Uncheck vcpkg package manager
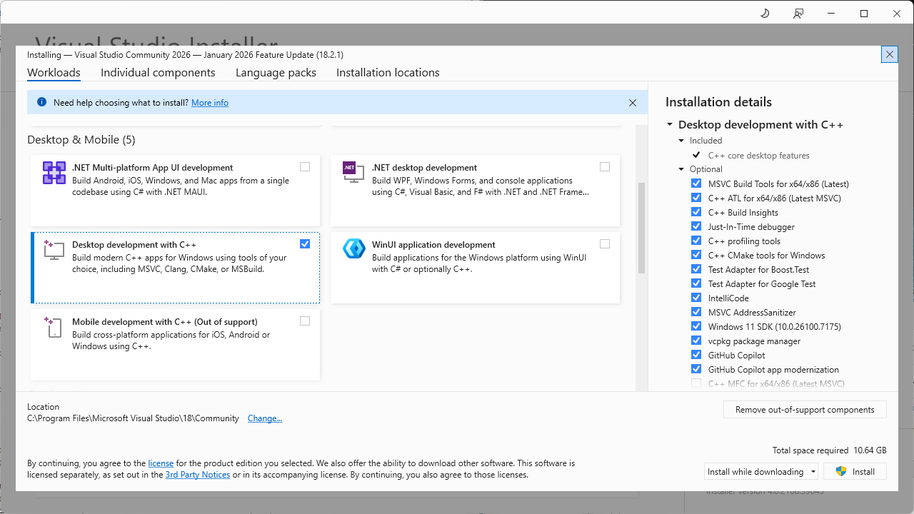This screenshot has width=914, height=514. tap(696, 341)
